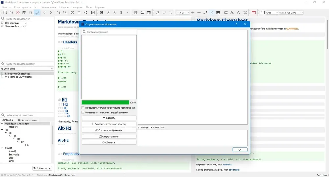This screenshot has width=329, height=177.
Task: Apply bold formatting with the B icon
Action: pyautogui.click(x=102, y=13)
